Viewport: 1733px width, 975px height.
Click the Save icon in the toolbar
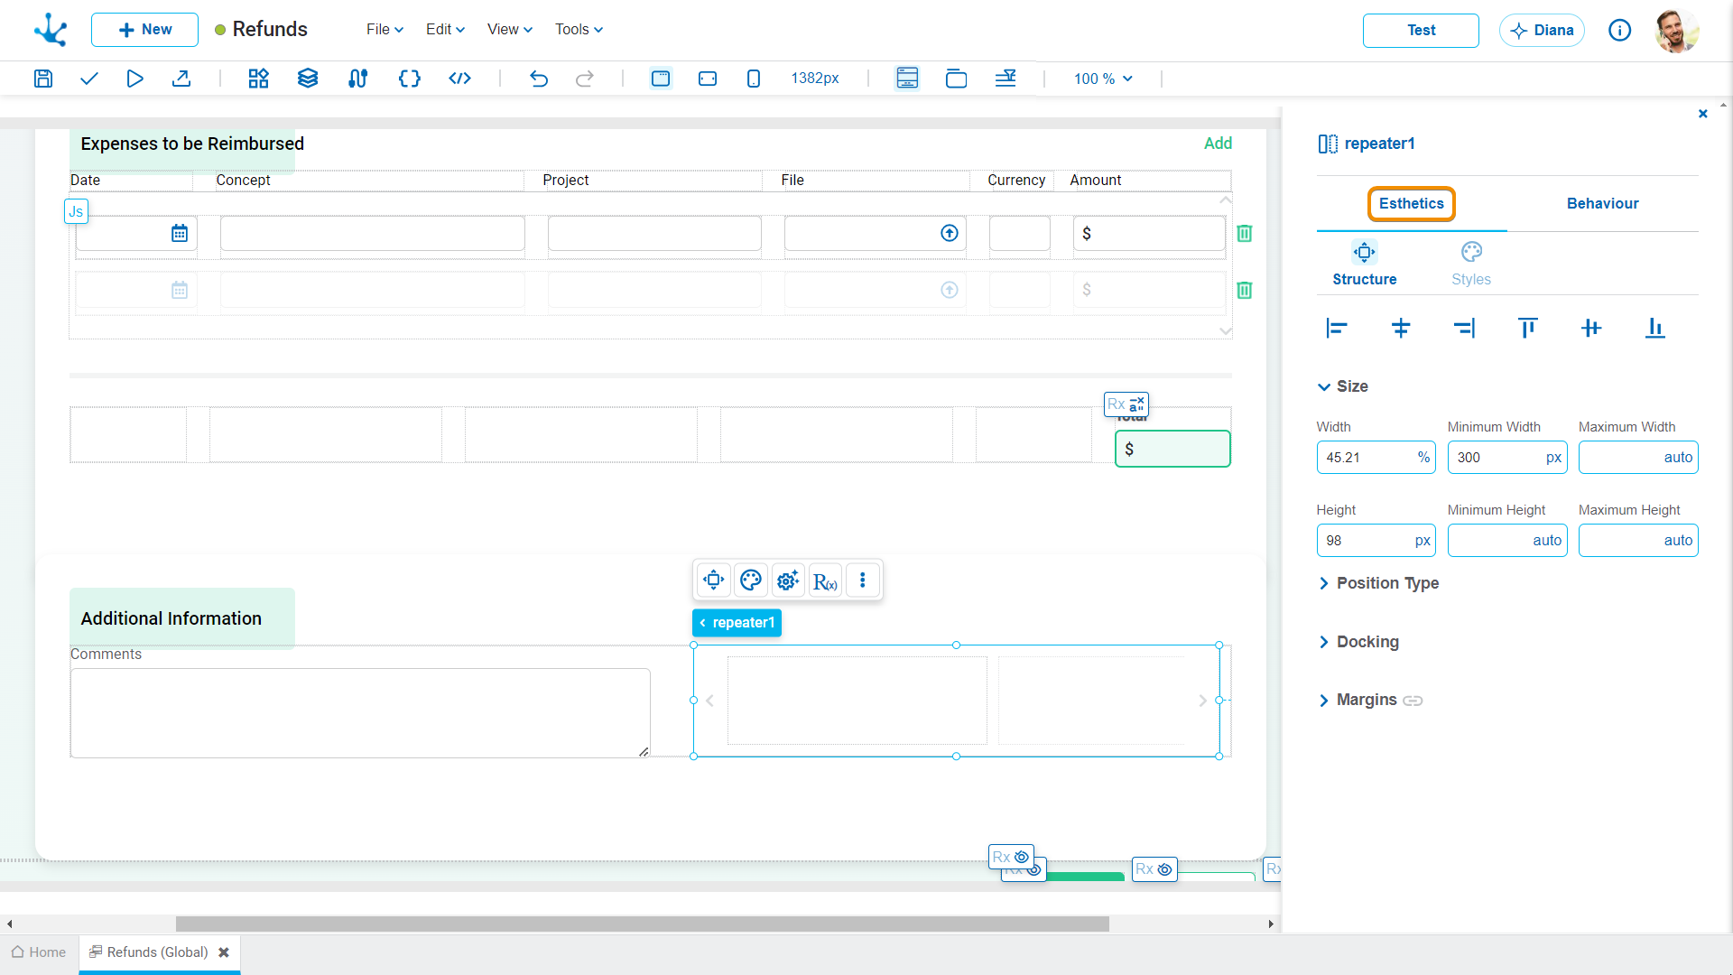tap(42, 79)
